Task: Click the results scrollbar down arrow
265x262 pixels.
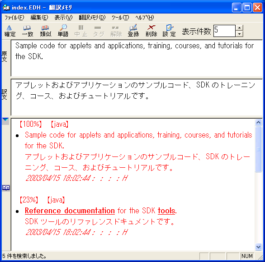Action: point(258,247)
